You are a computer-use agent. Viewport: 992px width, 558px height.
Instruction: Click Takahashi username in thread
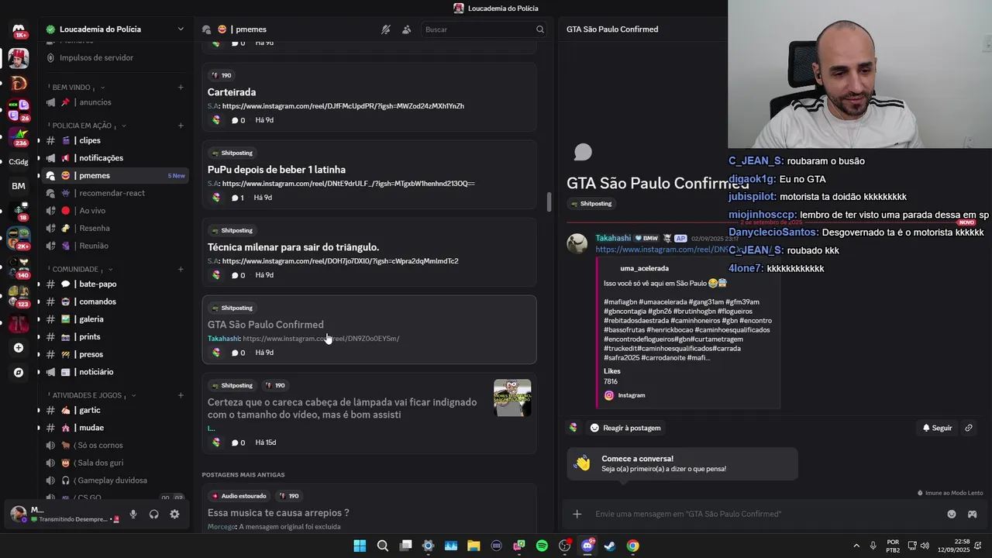point(613,239)
